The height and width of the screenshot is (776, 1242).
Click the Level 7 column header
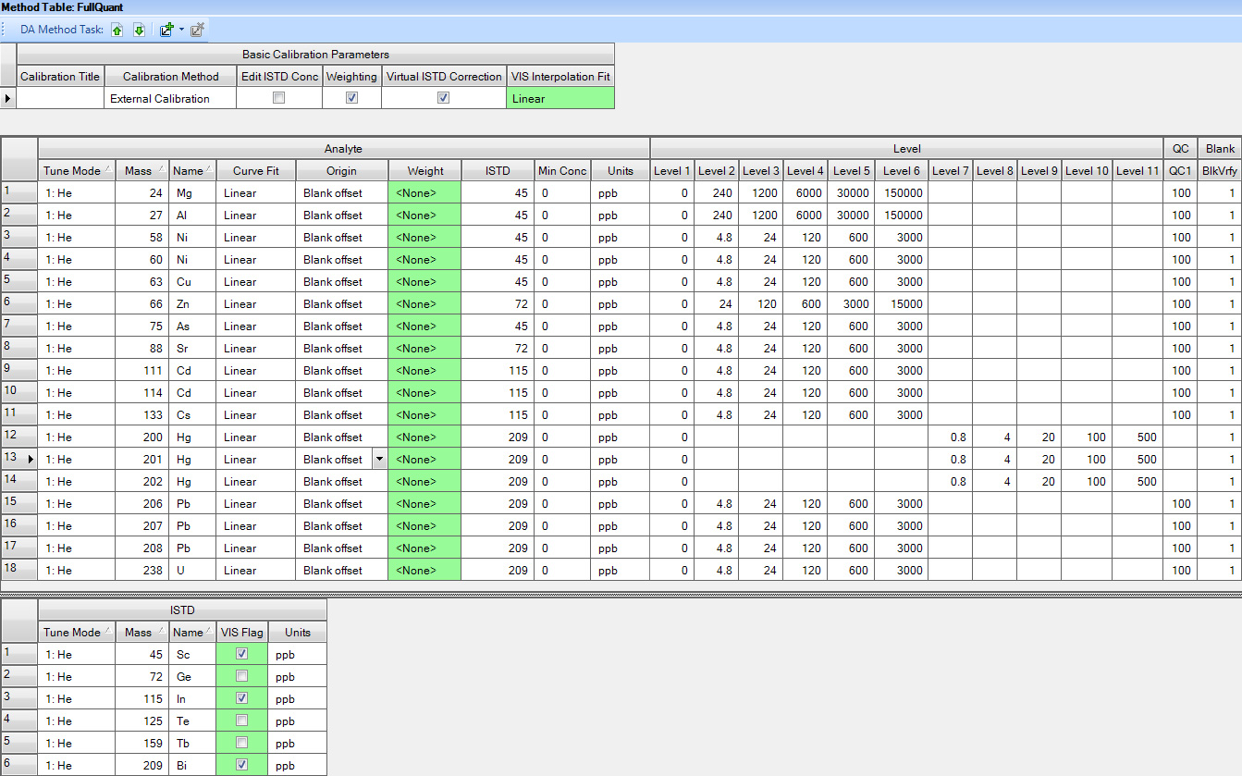point(950,170)
